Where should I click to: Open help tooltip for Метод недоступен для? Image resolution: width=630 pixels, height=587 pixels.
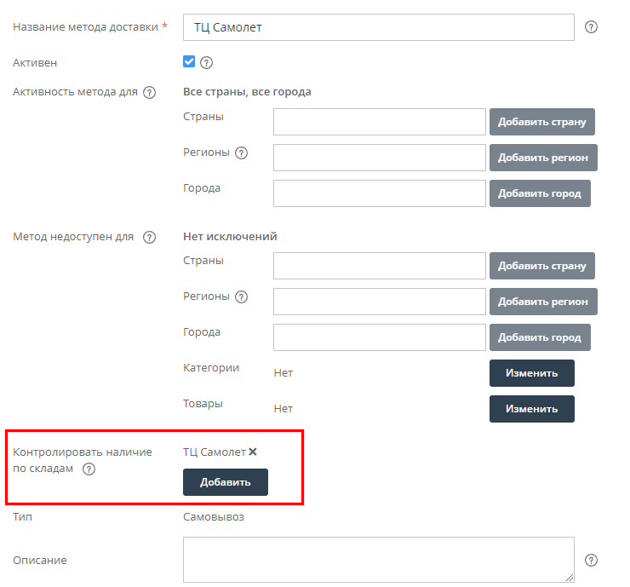pos(150,238)
